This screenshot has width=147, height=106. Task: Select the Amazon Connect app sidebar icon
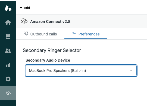point(8,93)
